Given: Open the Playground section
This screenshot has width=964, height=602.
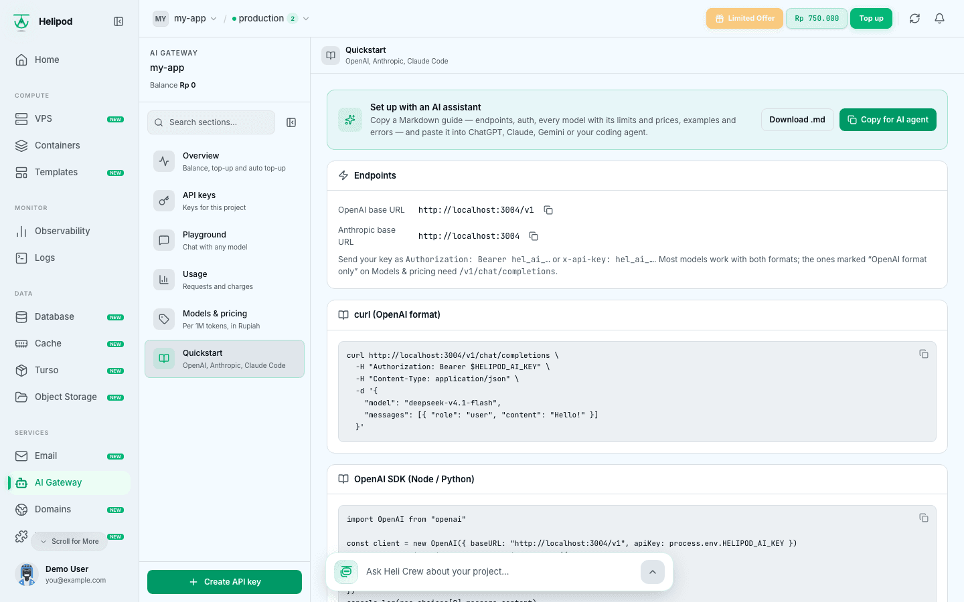Looking at the screenshot, I should 224,240.
